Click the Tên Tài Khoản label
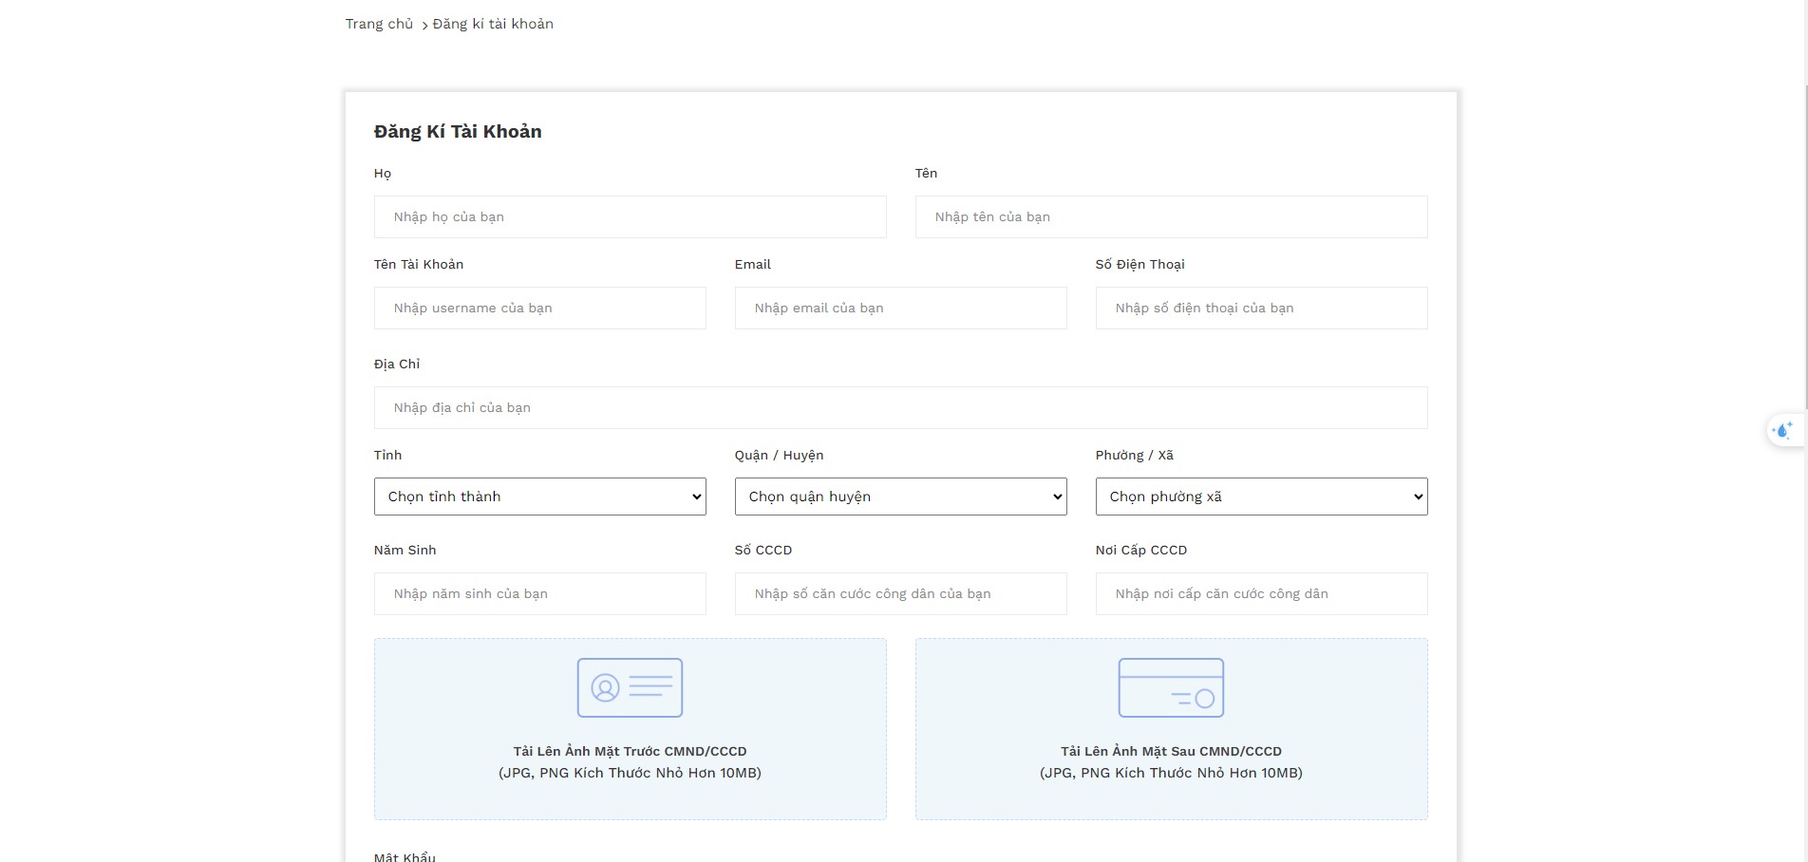This screenshot has height=862, width=1808. tap(419, 264)
